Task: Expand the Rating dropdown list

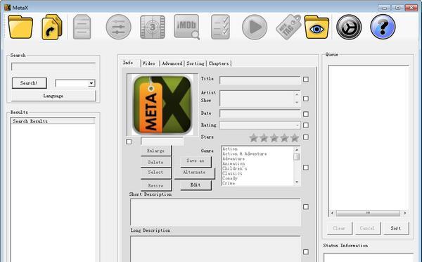Action: pos(297,125)
